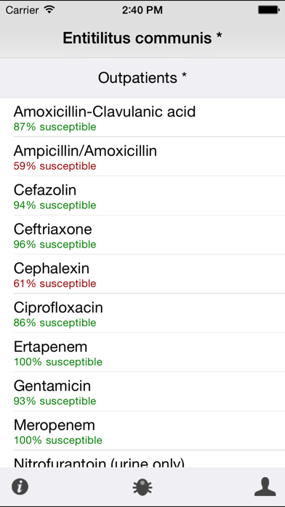Click the 2:40 PM clock
285x507 pixels.
[x=142, y=10]
